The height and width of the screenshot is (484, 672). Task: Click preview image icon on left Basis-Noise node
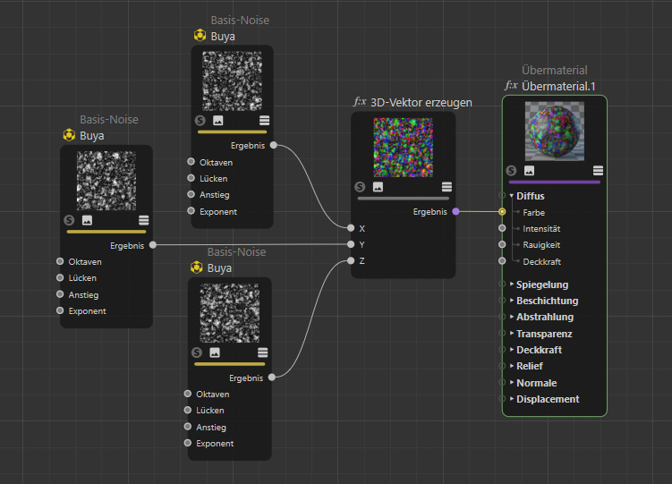87,220
